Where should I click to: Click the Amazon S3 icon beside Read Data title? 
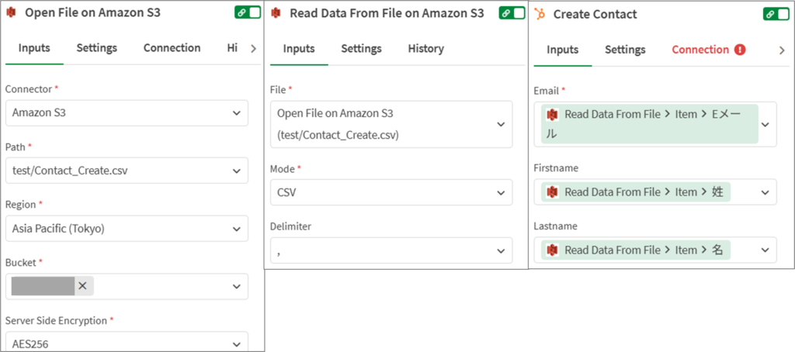point(276,13)
